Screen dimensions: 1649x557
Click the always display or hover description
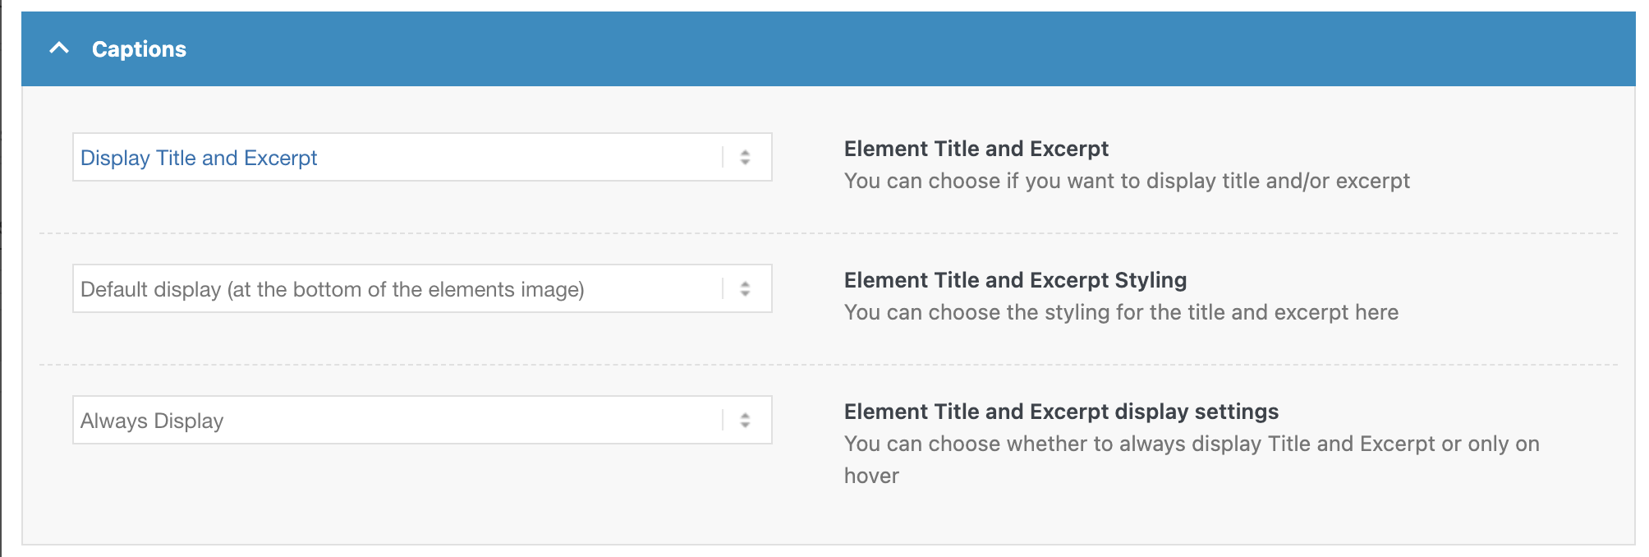1191,444
